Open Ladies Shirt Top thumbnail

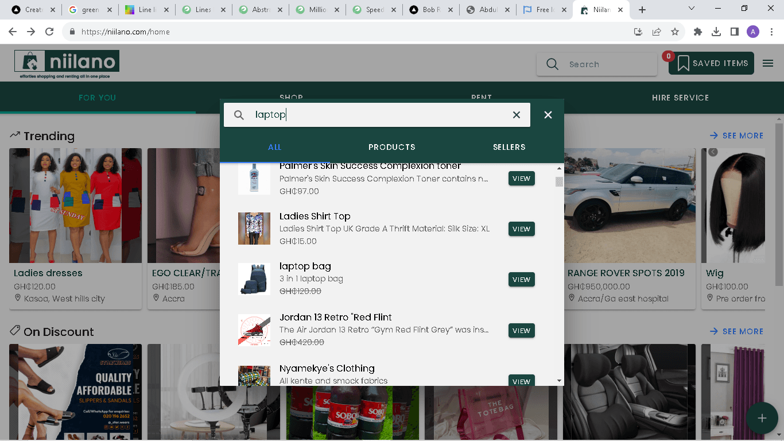(254, 229)
